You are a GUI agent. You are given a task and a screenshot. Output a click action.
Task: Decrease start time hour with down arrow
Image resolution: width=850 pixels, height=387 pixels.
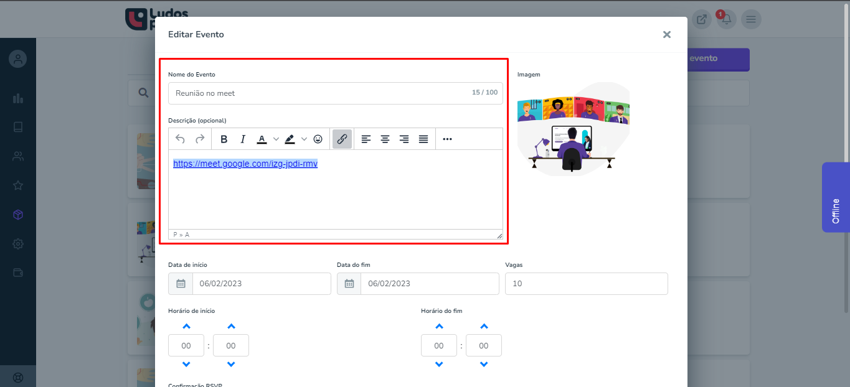click(x=186, y=364)
